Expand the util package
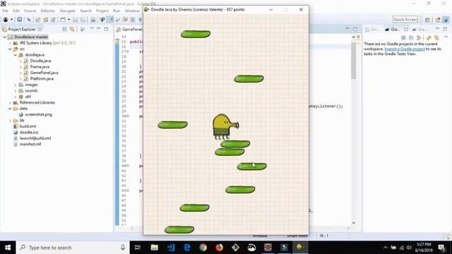This screenshot has height=254, width=452. [x=16, y=97]
